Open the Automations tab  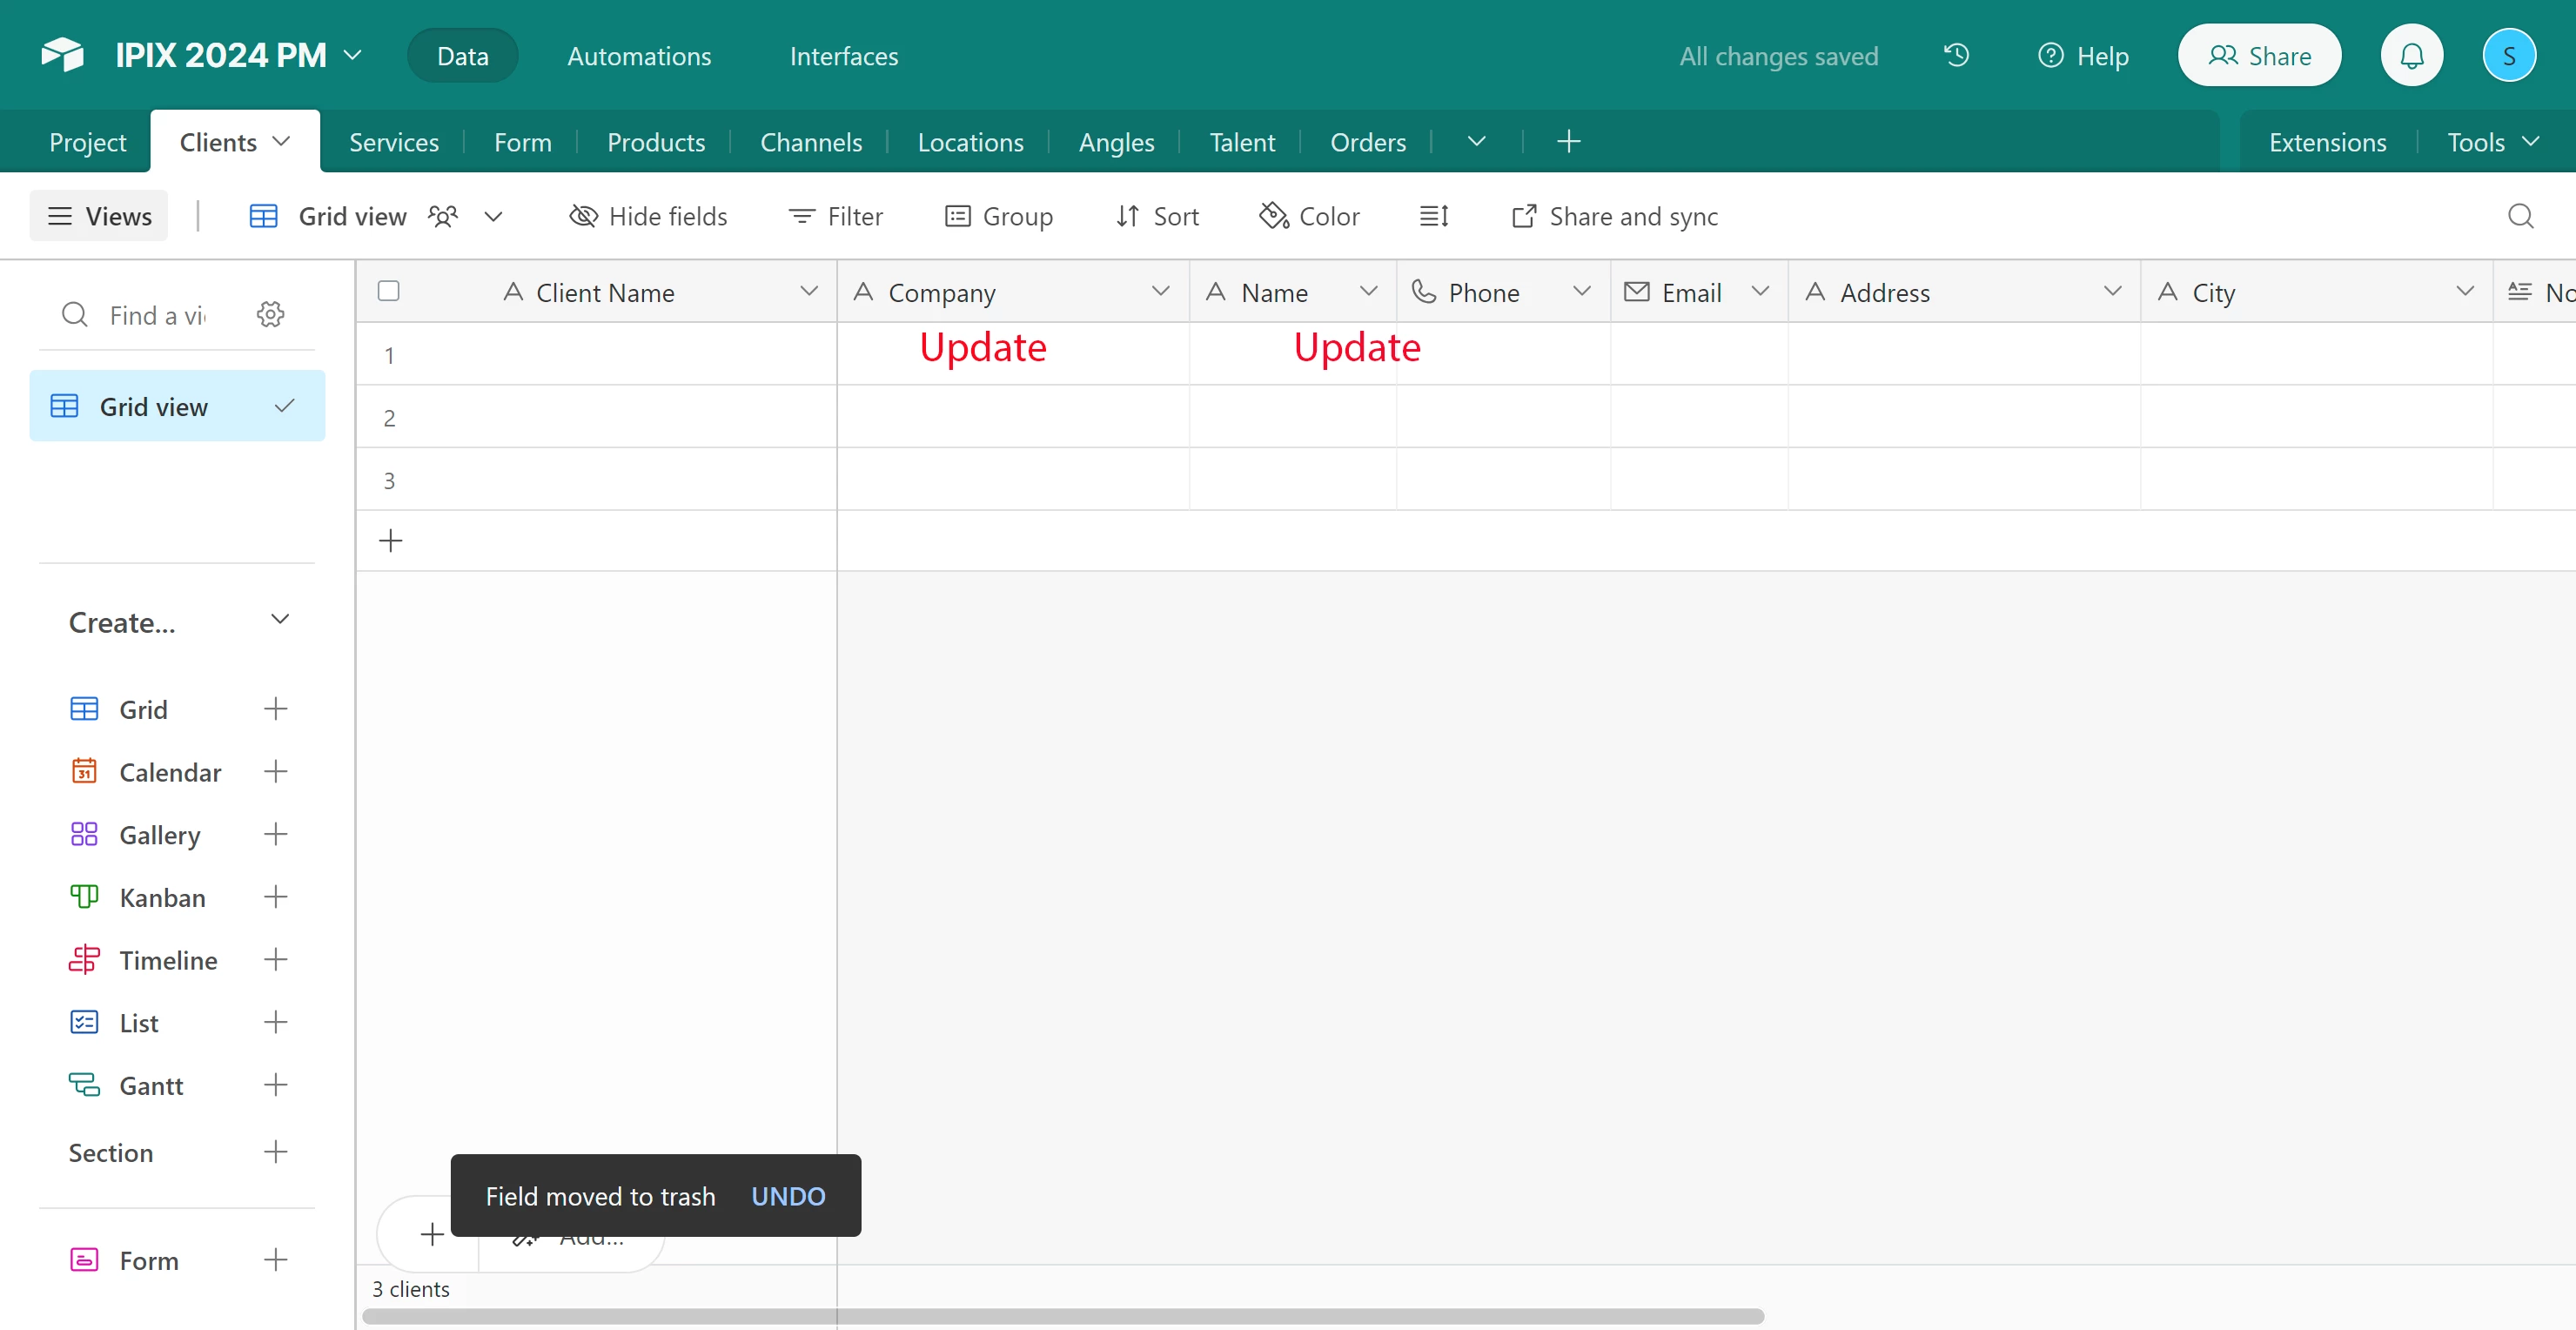[x=639, y=56]
